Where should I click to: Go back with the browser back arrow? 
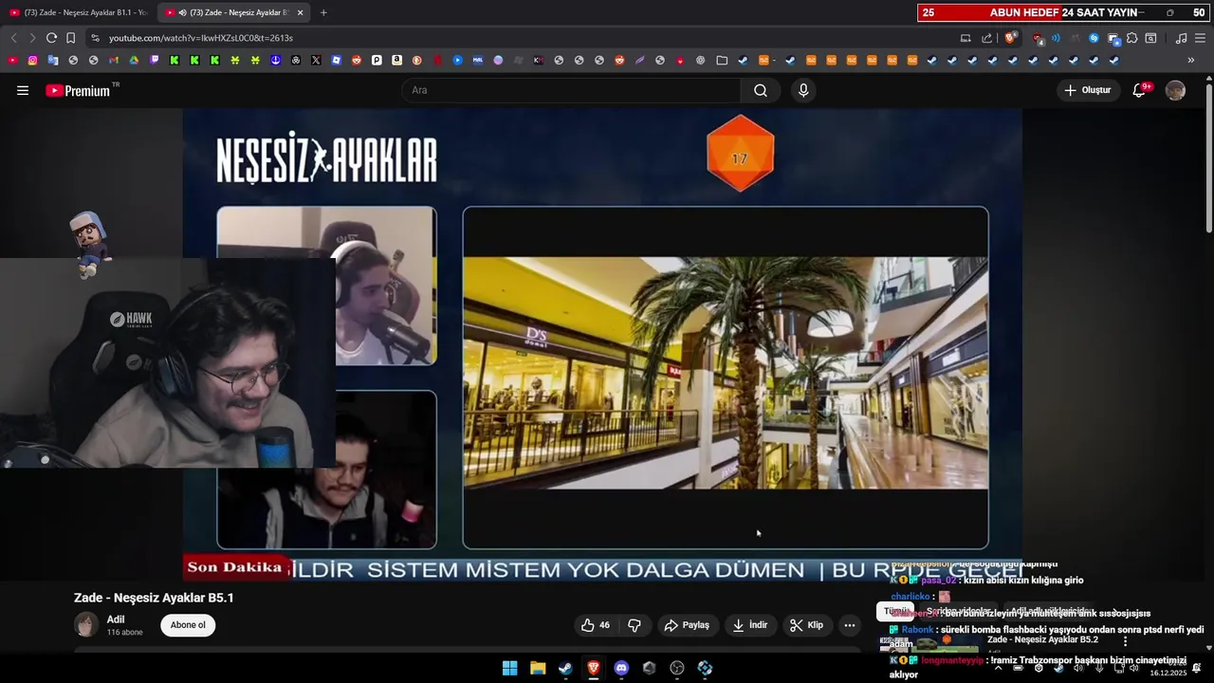coord(13,38)
